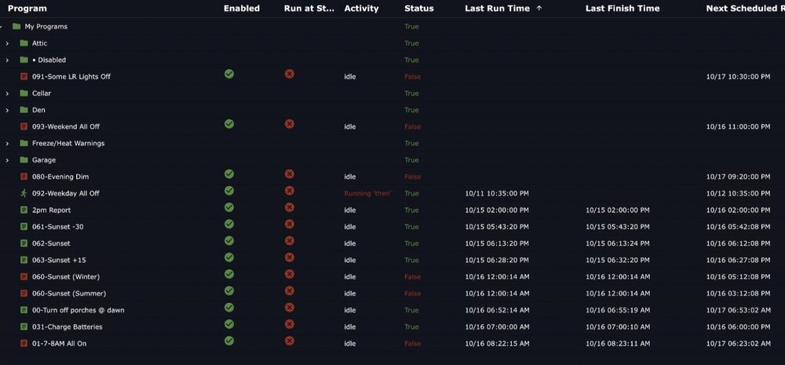The height and width of the screenshot is (365, 785).
Task: Sort by the Program column header
Action: [27, 9]
